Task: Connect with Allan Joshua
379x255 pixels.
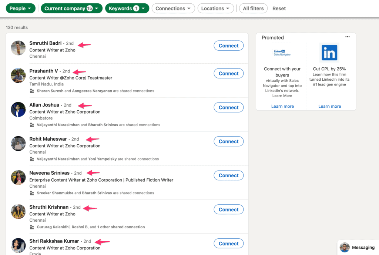Action: (x=228, y=108)
